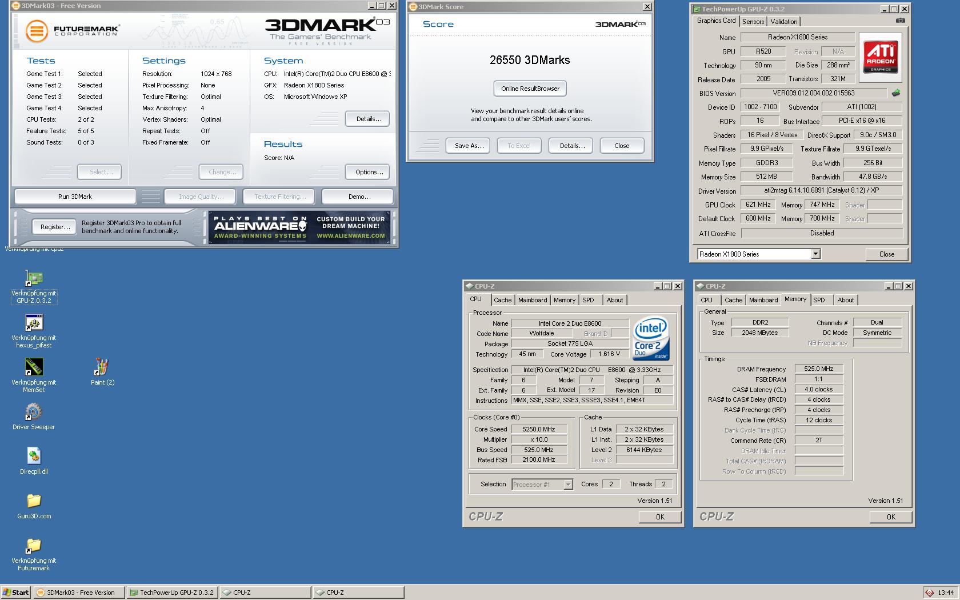Screen dimensions: 960x600
Task: Open 3DMark03 Options dialog
Action: tap(367, 172)
